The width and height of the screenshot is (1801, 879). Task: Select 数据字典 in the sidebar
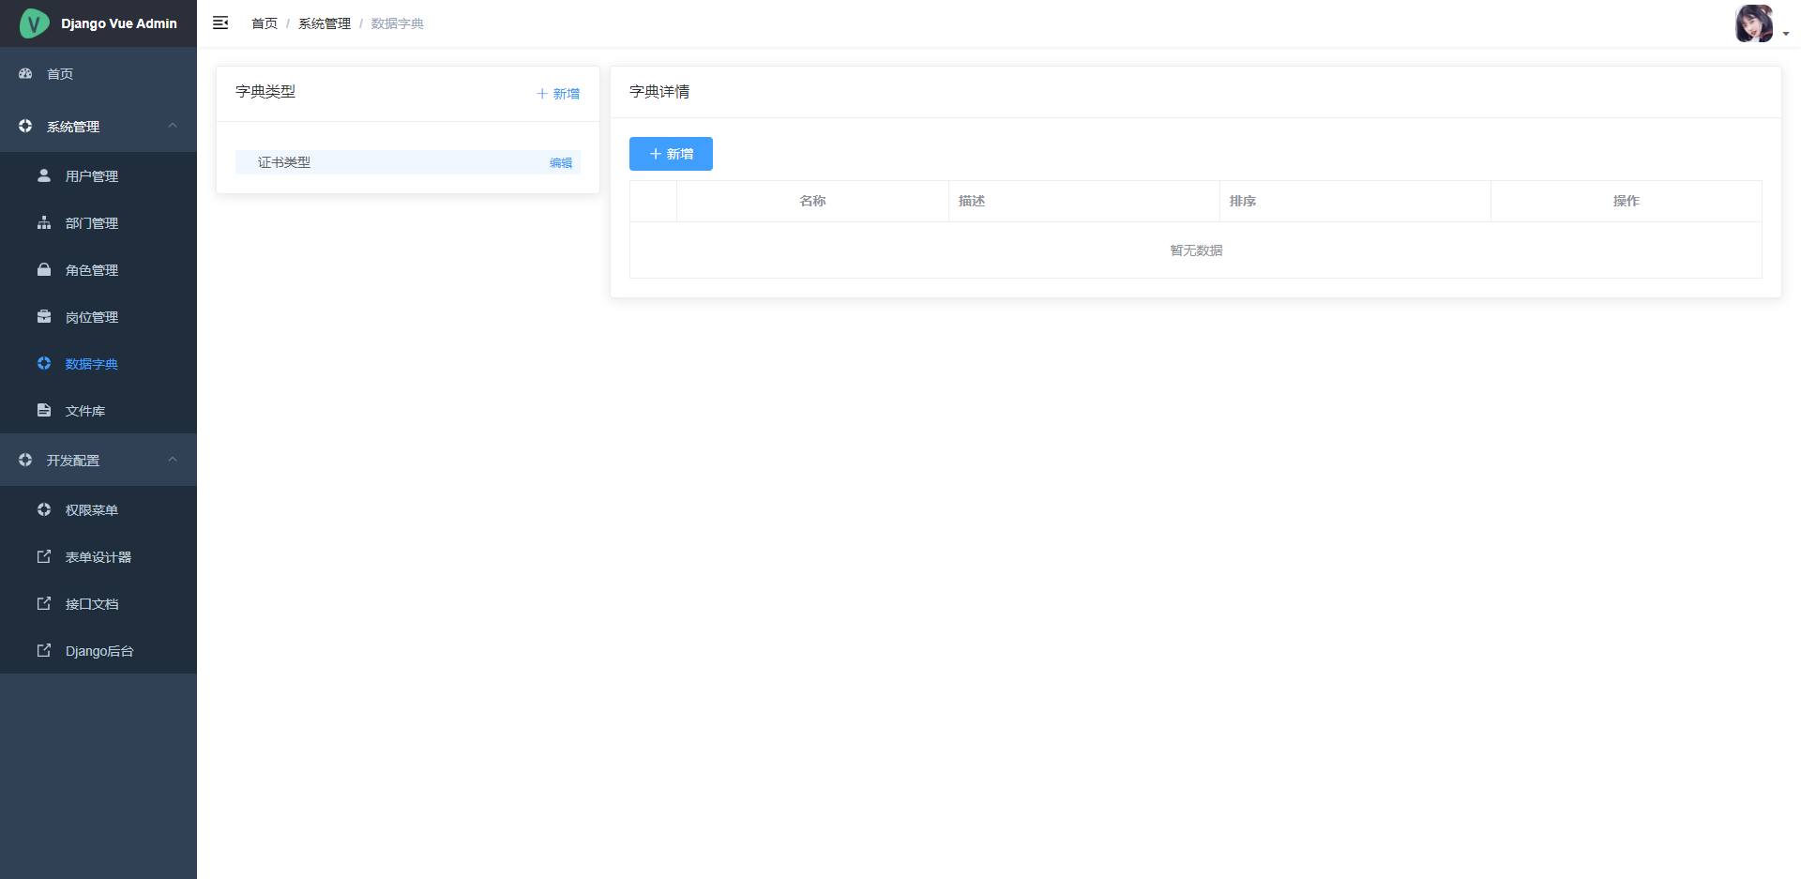coord(92,364)
